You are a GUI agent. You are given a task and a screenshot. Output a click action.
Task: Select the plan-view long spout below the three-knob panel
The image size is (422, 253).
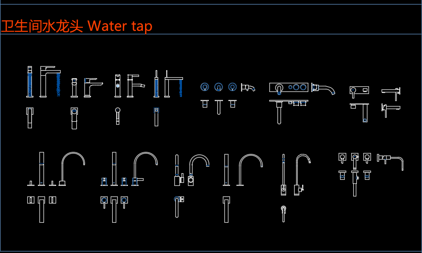tap(289, 112)
